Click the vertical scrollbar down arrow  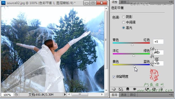tap(106, 90)
